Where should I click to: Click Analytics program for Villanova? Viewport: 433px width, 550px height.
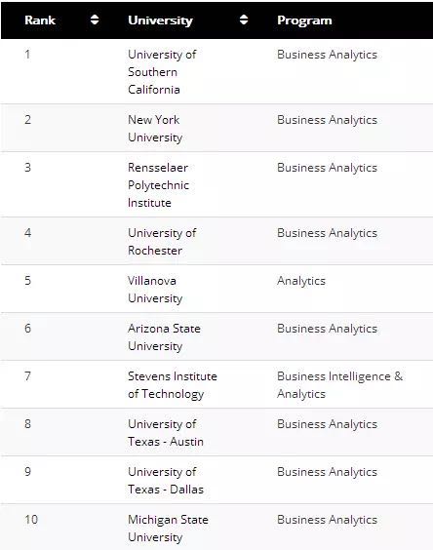click(301, 281)
